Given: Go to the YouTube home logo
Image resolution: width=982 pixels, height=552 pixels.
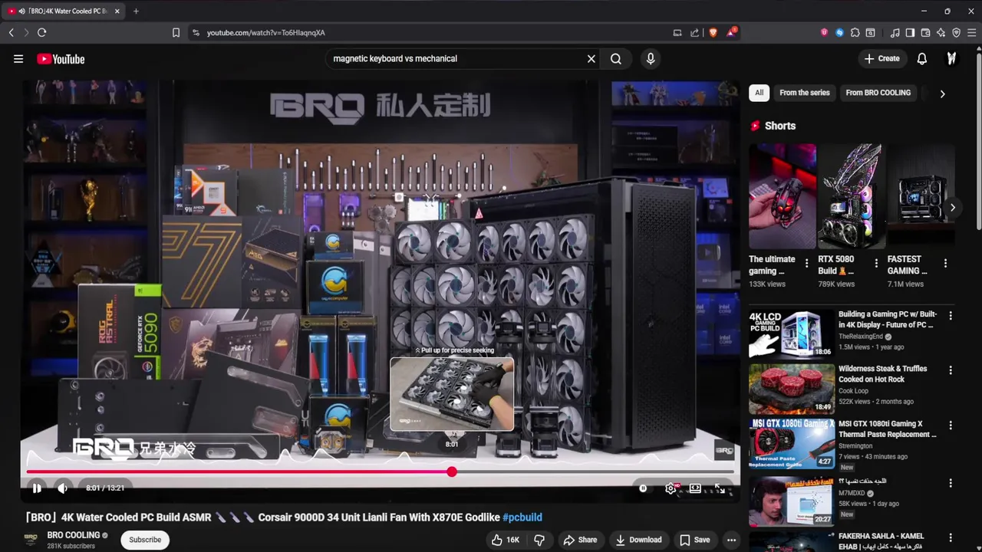Looking at the screenshot, I should [61, 59].
